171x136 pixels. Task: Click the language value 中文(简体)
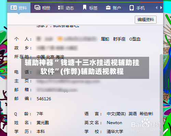(x=116, y=114)
